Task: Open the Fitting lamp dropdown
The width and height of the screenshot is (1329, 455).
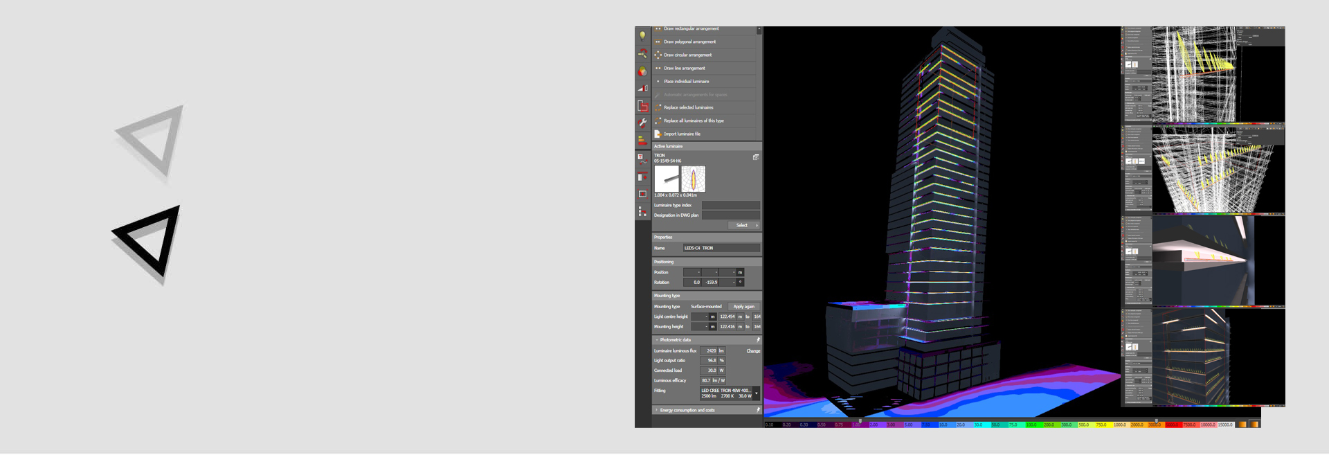Action: 757,393
